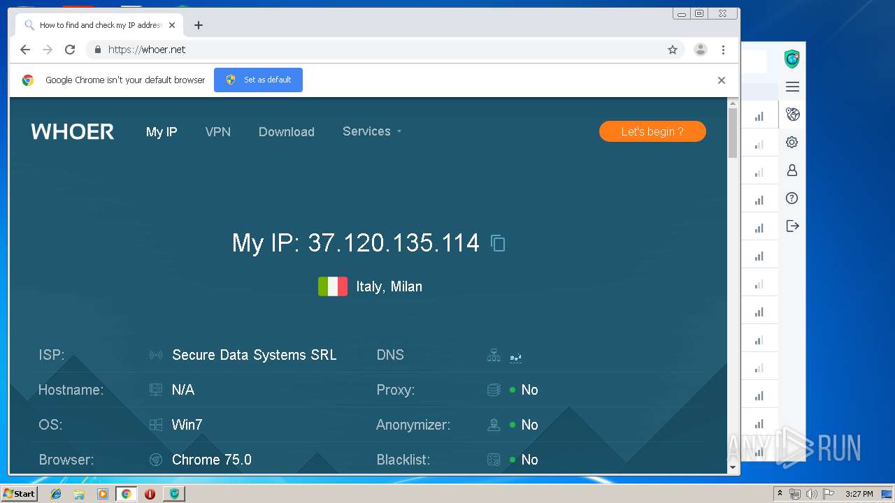Open the Download menu item
This screenshot has width=895, height=503.
click(287, 132)
